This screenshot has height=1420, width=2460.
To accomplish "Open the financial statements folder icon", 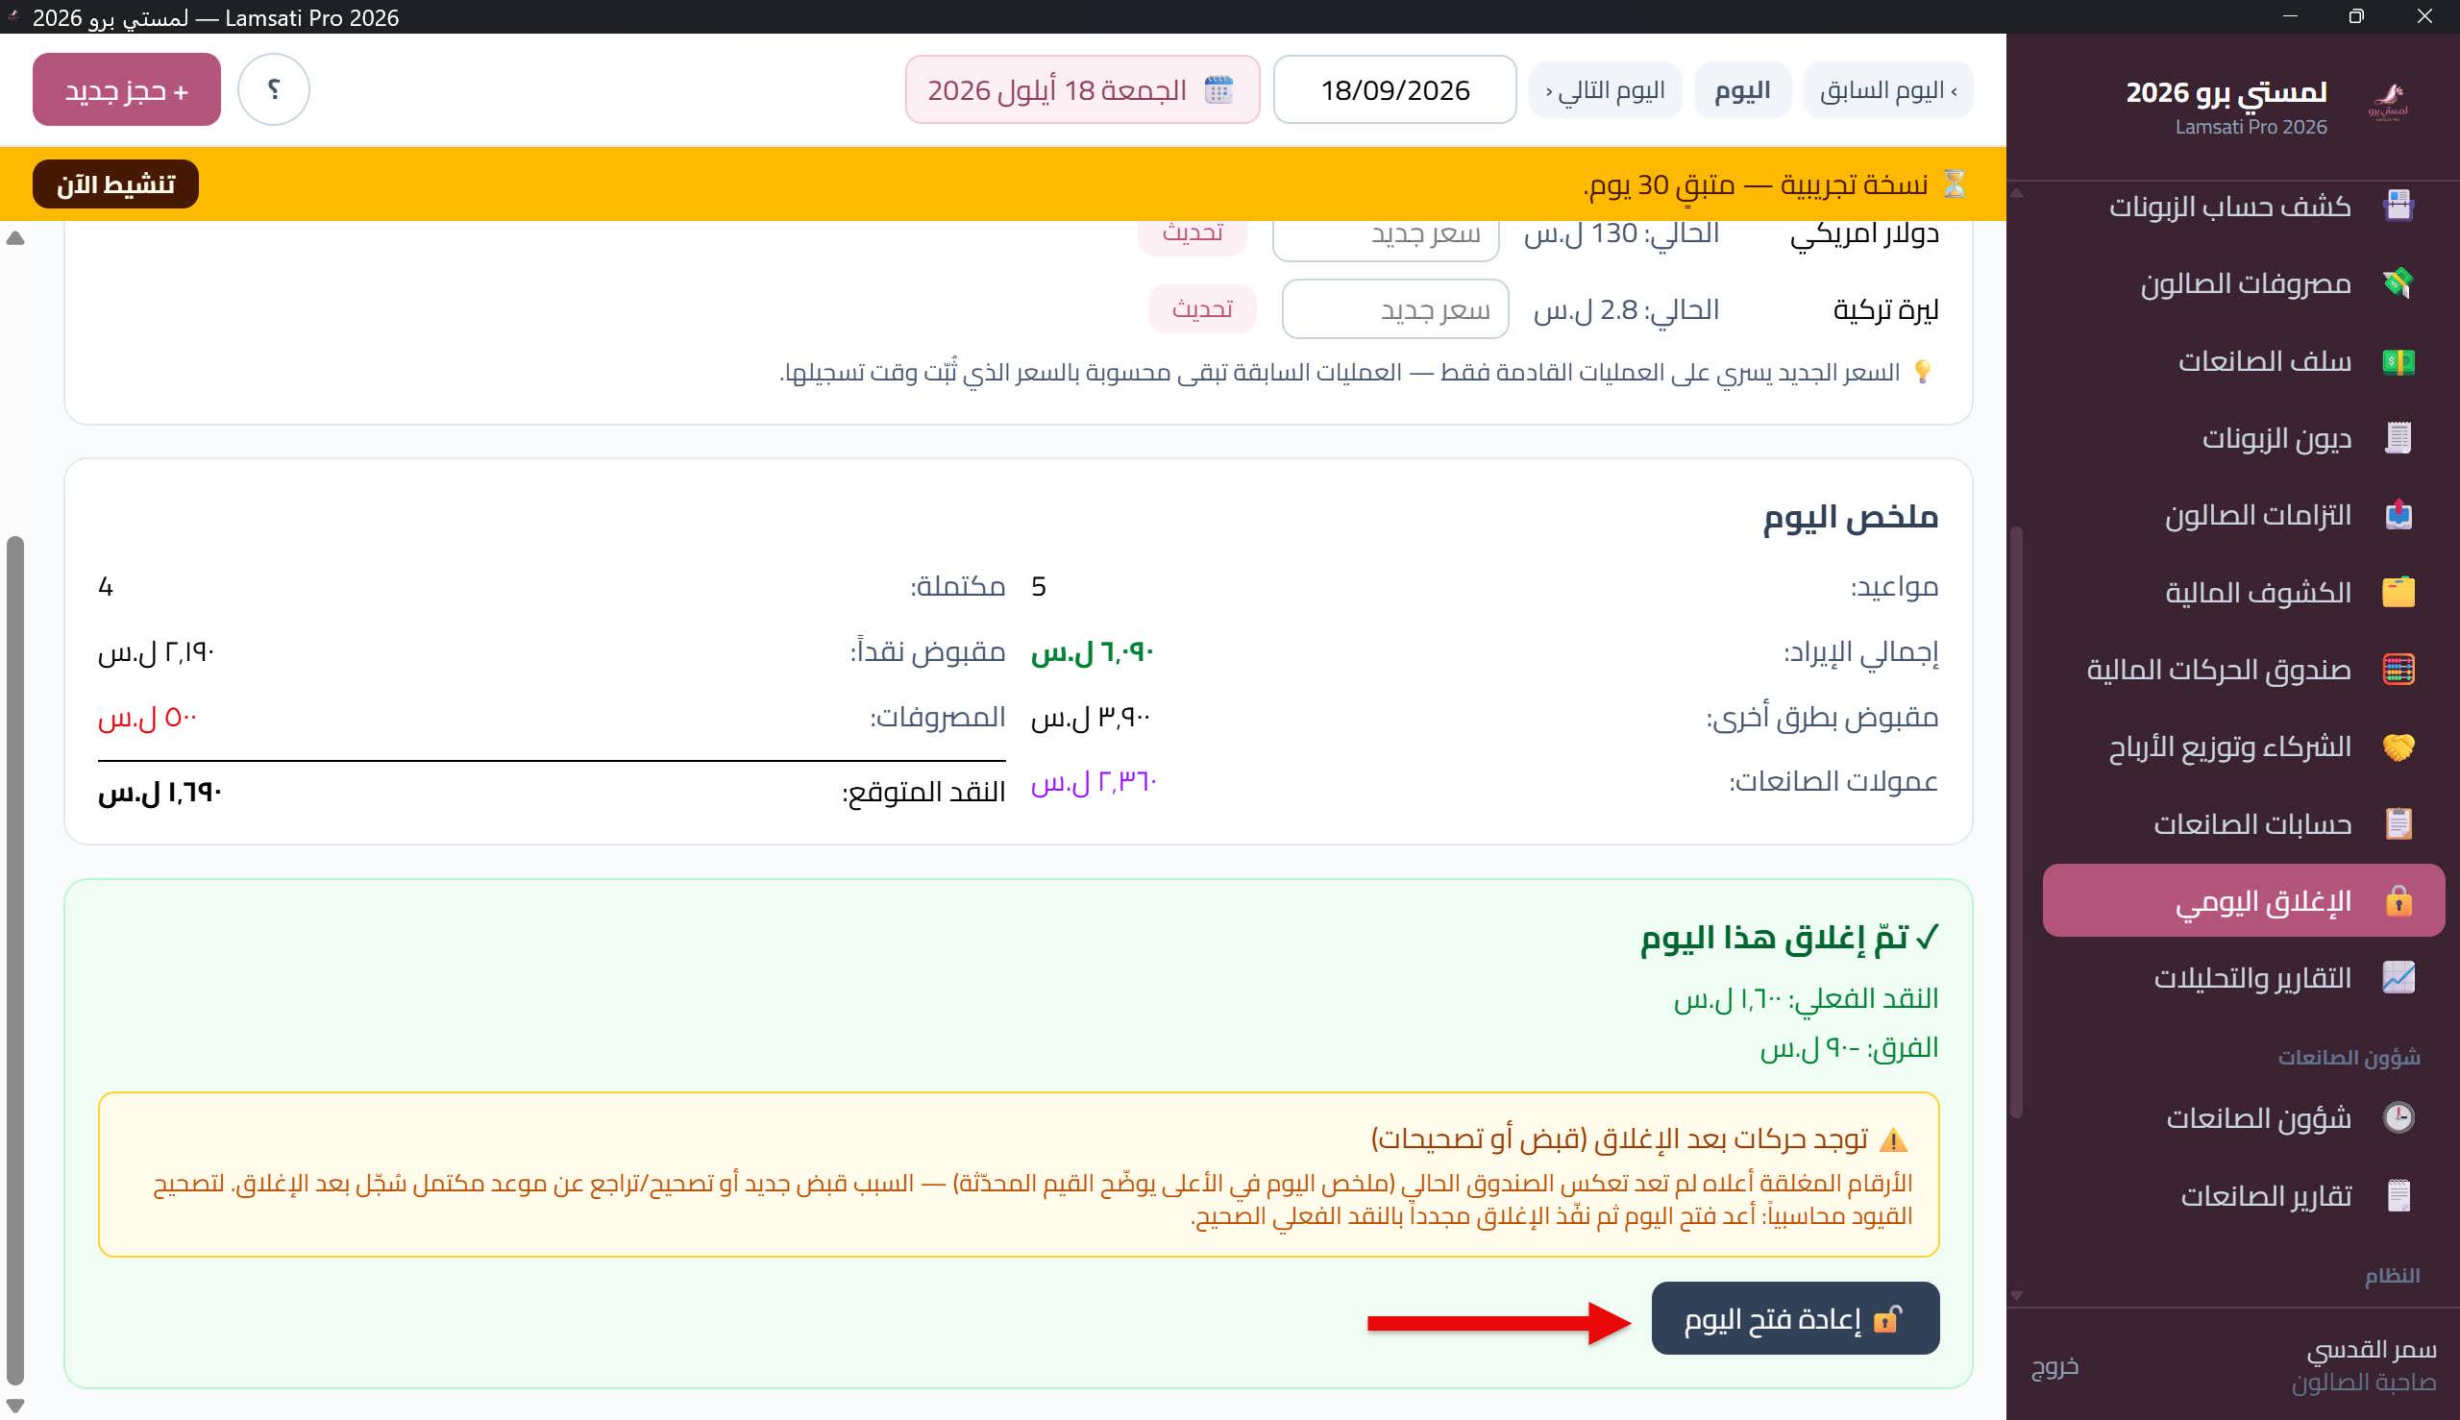I will [2398, 592].
